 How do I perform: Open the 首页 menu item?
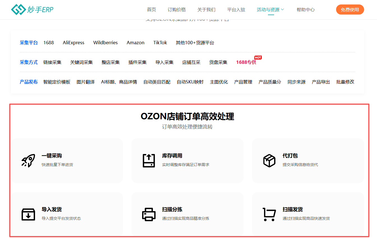tap(151, 9)
